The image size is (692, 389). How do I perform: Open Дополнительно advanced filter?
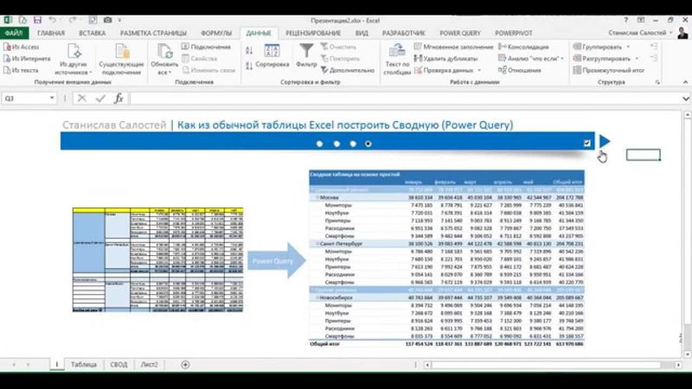tap(348, 70)
